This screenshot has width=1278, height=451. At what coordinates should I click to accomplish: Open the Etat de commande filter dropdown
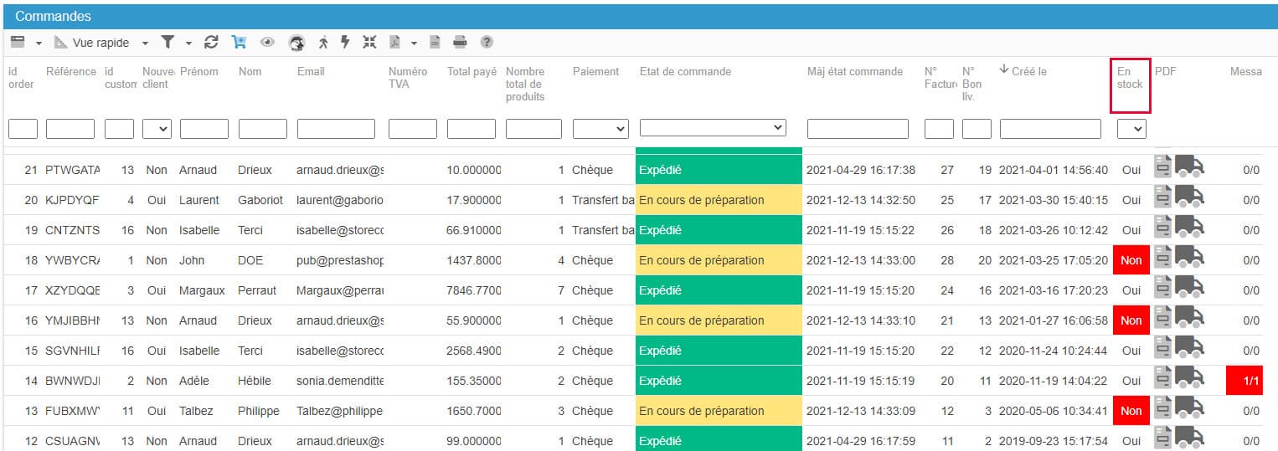712,128
